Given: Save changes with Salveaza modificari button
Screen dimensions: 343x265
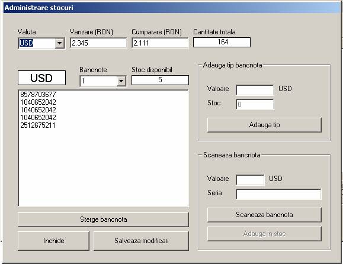Looking at the screenshot, I should pos(142,241).
